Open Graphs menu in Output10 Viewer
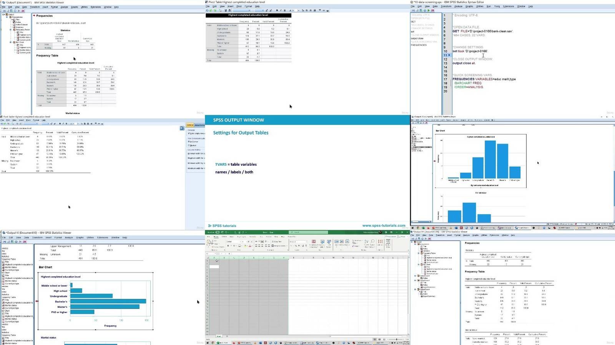This screenshot has width=615, height=345. pos(80,238)
